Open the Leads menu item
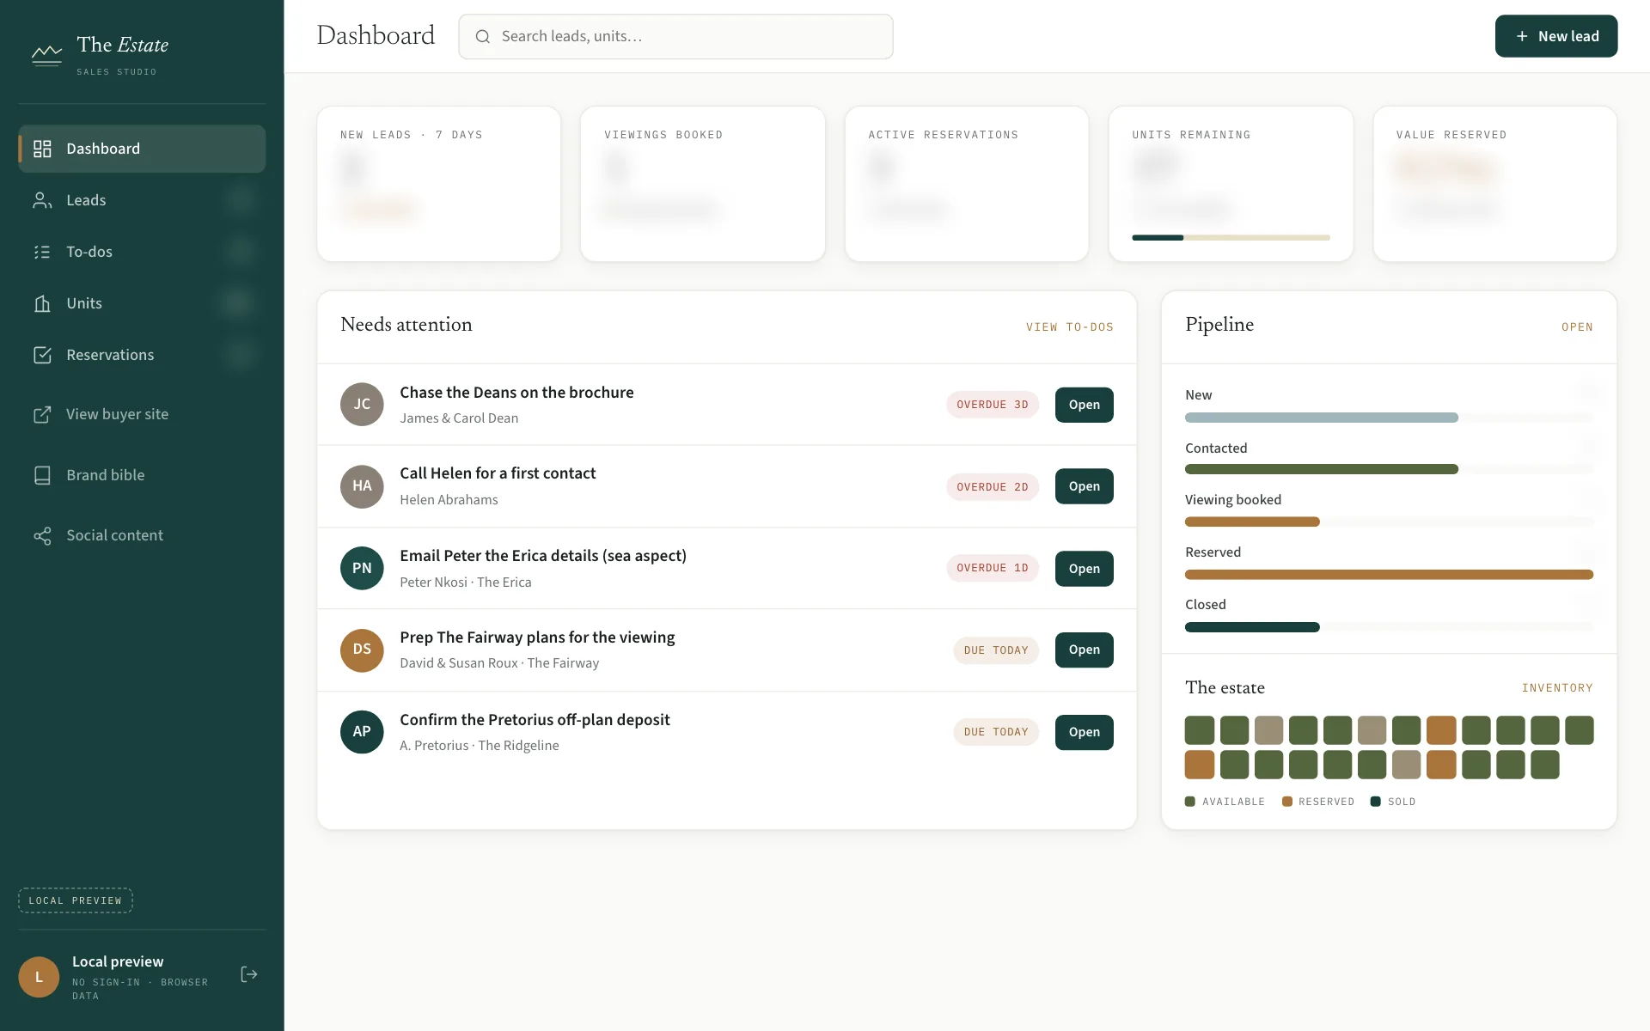The width and height of the screenshot is (1650, 1031). click(x=142, y=200)
